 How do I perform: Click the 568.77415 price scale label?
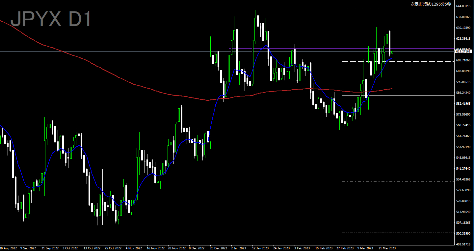click(463, 125)
